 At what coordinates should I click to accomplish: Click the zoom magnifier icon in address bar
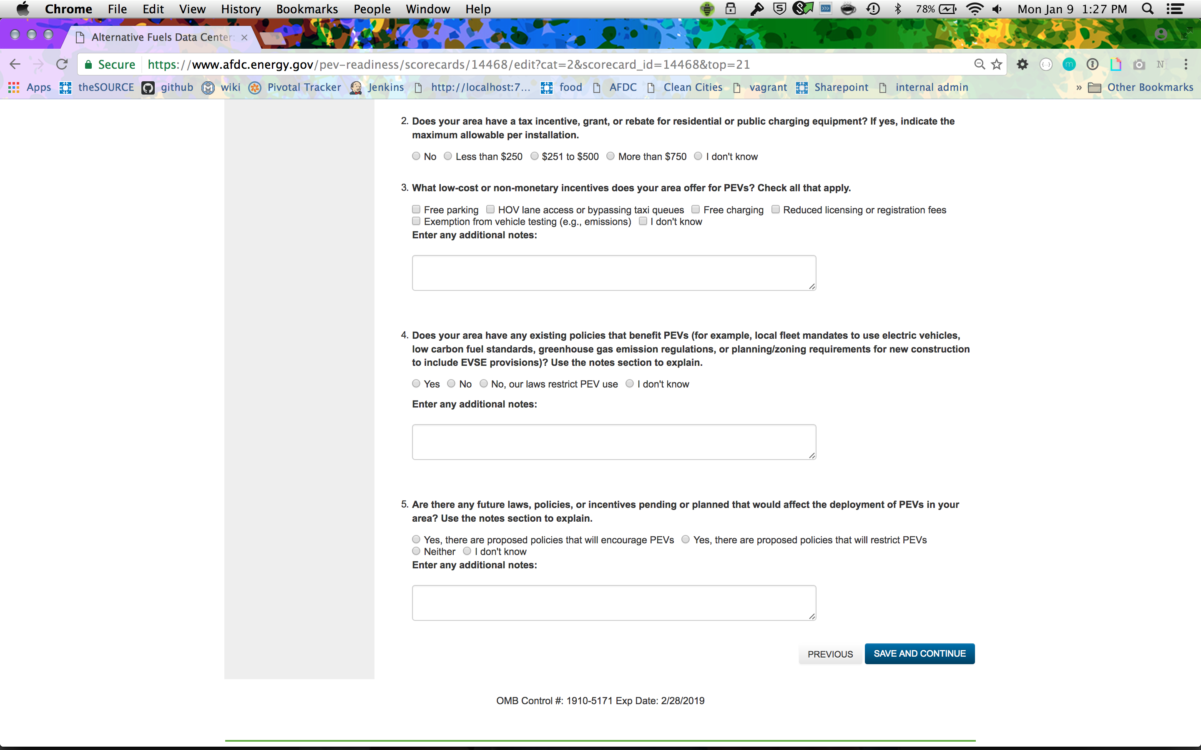[979, 65]
